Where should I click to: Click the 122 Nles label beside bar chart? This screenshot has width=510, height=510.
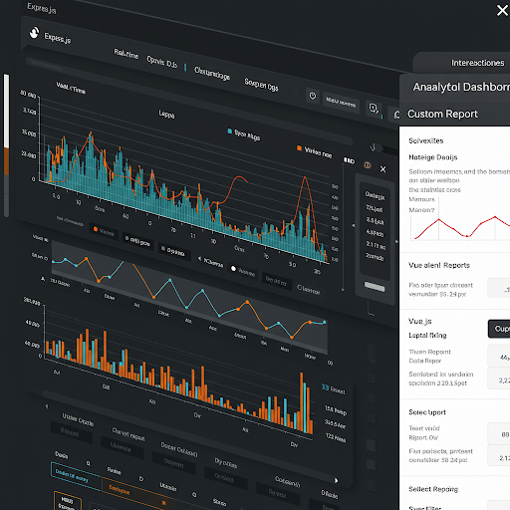(336, 438)
